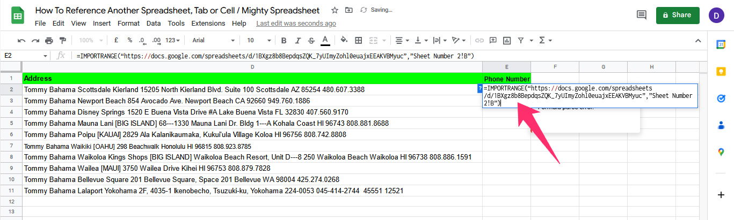Open the Extensions menu
Viewport: 734px width, 220px height.
[208, 24]
